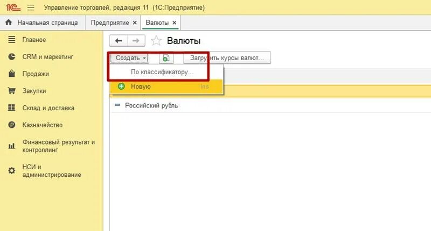Add Валюты to favorites star
This screenshot has height=231, width=431.
click(156, 41)
